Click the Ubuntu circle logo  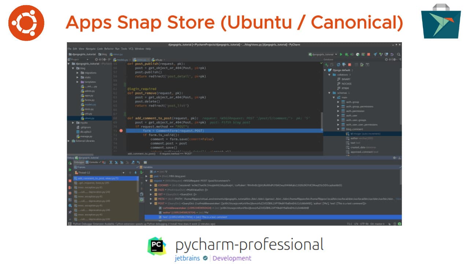pos(26,23)
